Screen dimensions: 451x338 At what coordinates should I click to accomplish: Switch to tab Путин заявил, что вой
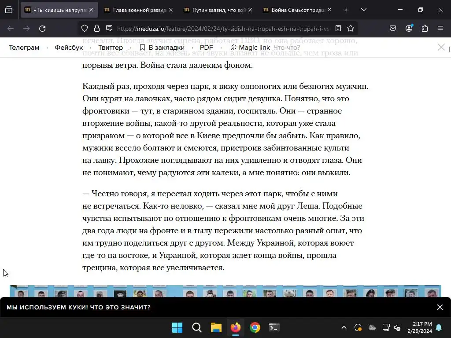tap(218, 10)
